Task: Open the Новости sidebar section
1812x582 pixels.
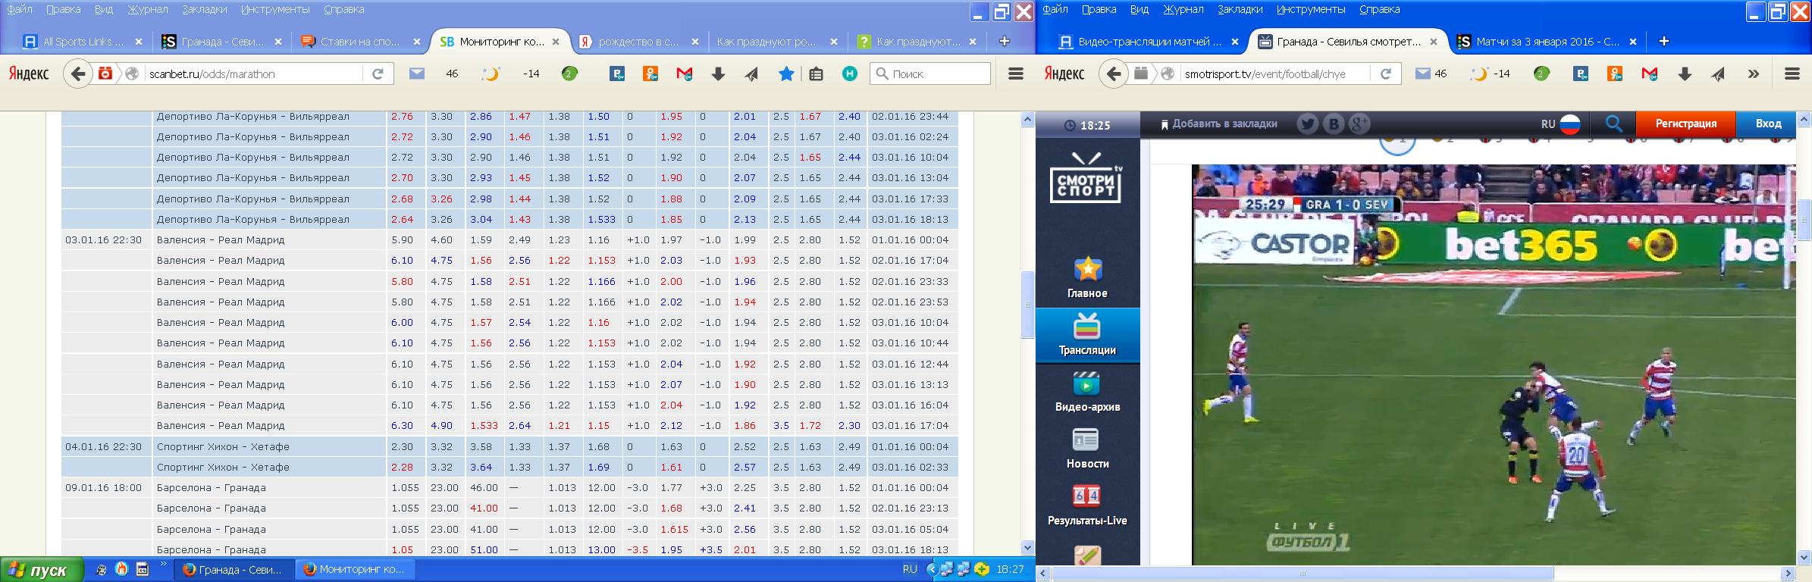Action: pos(1087,448)
